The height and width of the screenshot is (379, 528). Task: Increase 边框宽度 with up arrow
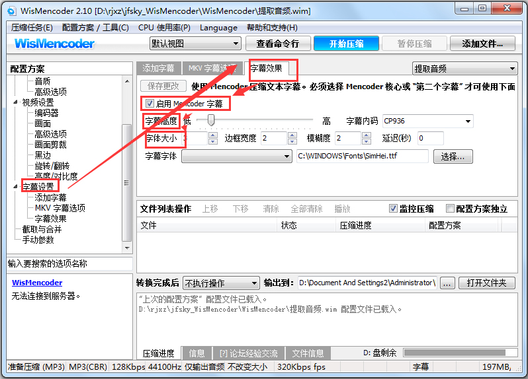click(292, 135)
